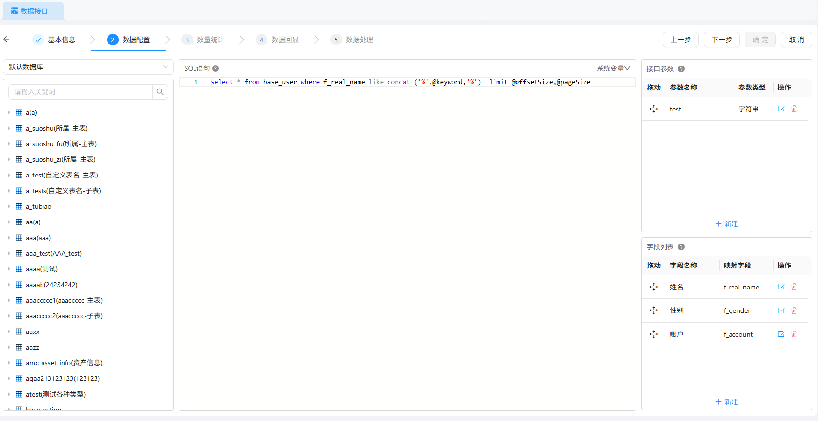Click the 接口参数 help question icon
Viewport: 818px width, 421px height.
click(681, 69)
